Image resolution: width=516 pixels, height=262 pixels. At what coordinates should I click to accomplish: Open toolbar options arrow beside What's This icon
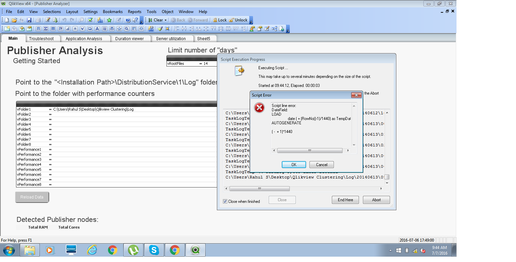tap(142, 21)
